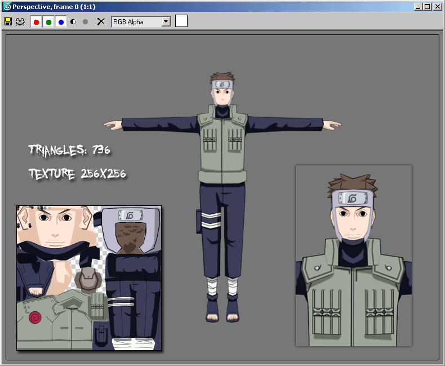Toggle the blue channel button
The height and width of the screenshot is (366, 445).
click(x=61, y=22)
